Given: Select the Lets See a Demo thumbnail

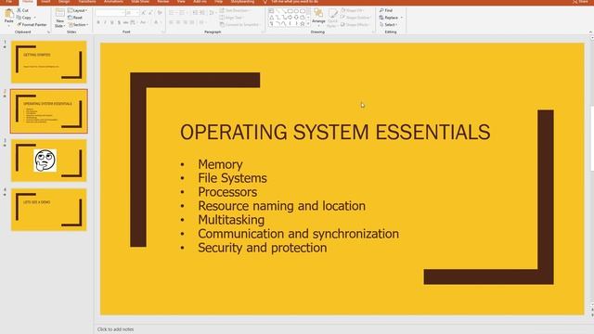Looking at the screenshot, I should point(49,210).
